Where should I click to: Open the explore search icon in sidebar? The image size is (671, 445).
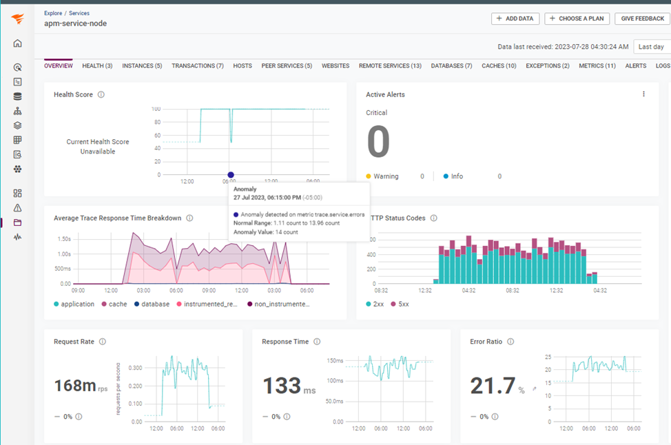pos(17,68)
